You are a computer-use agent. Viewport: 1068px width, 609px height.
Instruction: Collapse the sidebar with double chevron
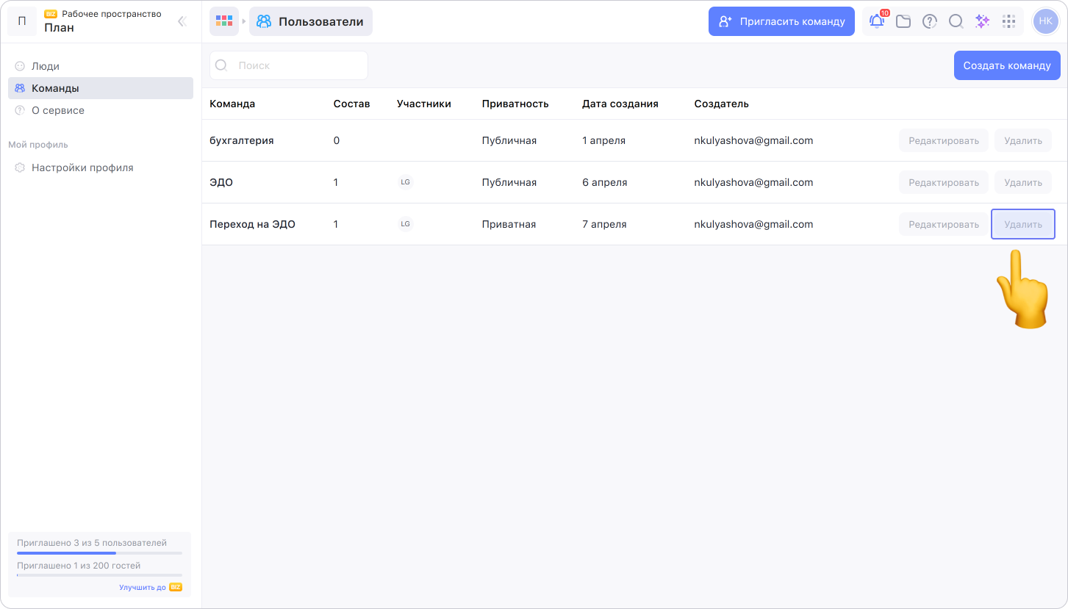182,21
